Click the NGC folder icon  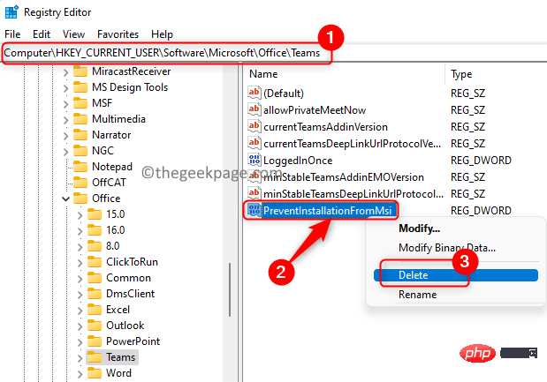(80, 151)
